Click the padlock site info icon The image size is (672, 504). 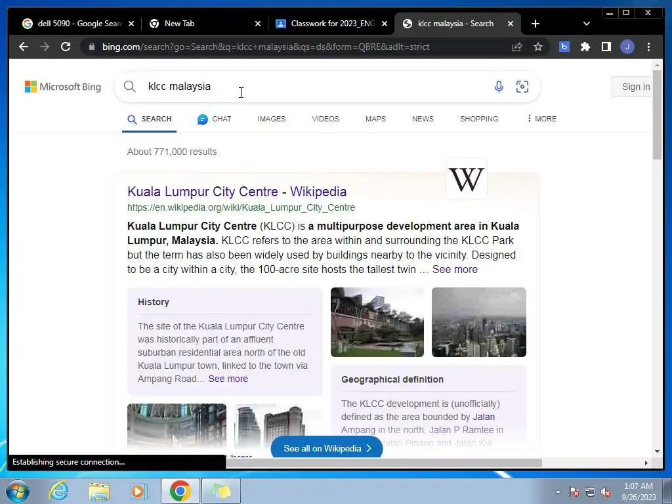92,47
